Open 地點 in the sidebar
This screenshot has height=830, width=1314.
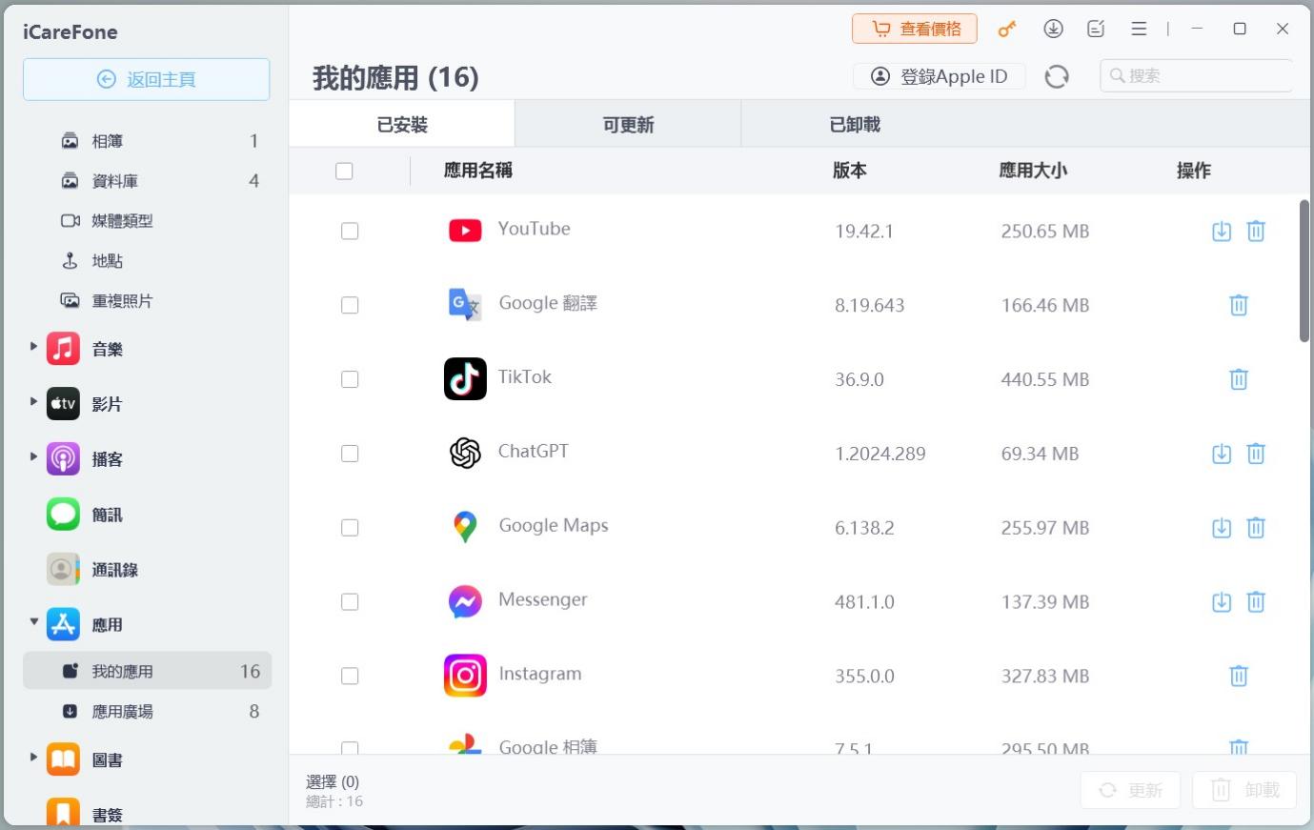148,261
